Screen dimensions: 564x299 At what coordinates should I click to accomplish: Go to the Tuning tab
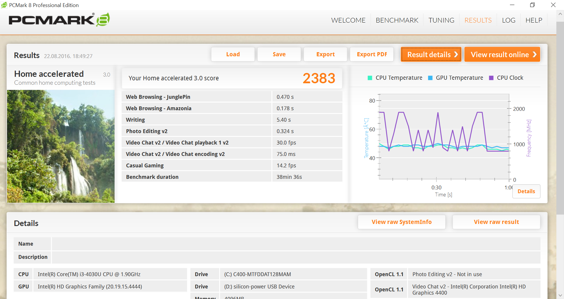(441, 20)
